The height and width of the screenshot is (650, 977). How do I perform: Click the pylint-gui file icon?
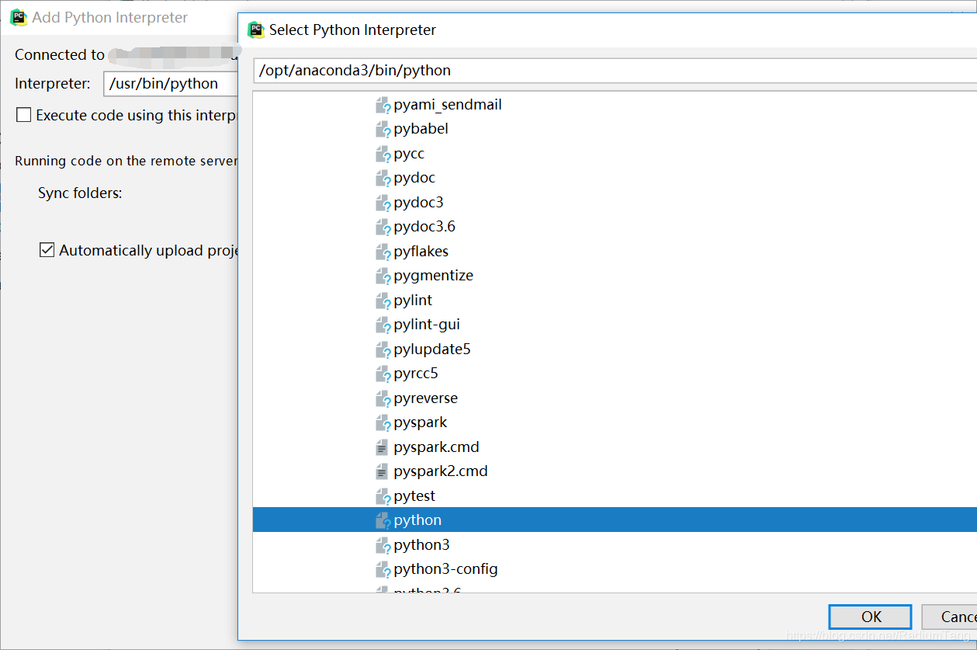383,325
